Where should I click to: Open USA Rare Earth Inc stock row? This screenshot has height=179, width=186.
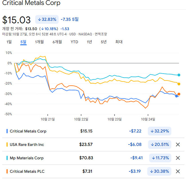point(27,145)
